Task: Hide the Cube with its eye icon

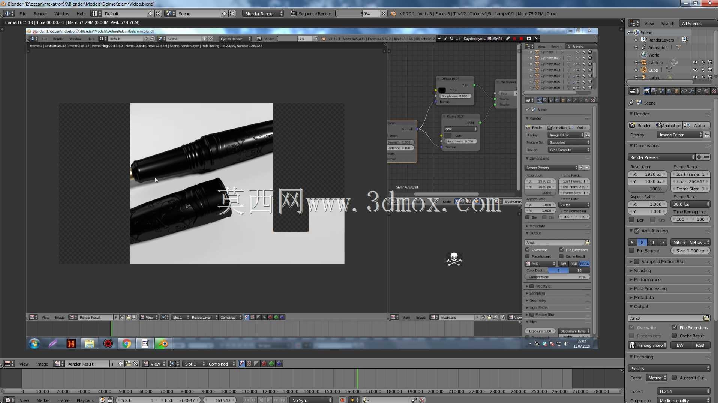Action: (x=695, y=70)
